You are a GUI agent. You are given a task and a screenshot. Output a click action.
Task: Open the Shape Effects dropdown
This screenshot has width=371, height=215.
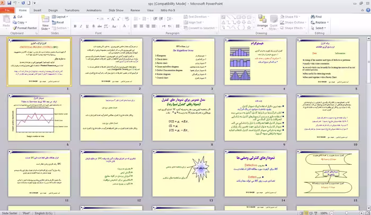[293, 28]
